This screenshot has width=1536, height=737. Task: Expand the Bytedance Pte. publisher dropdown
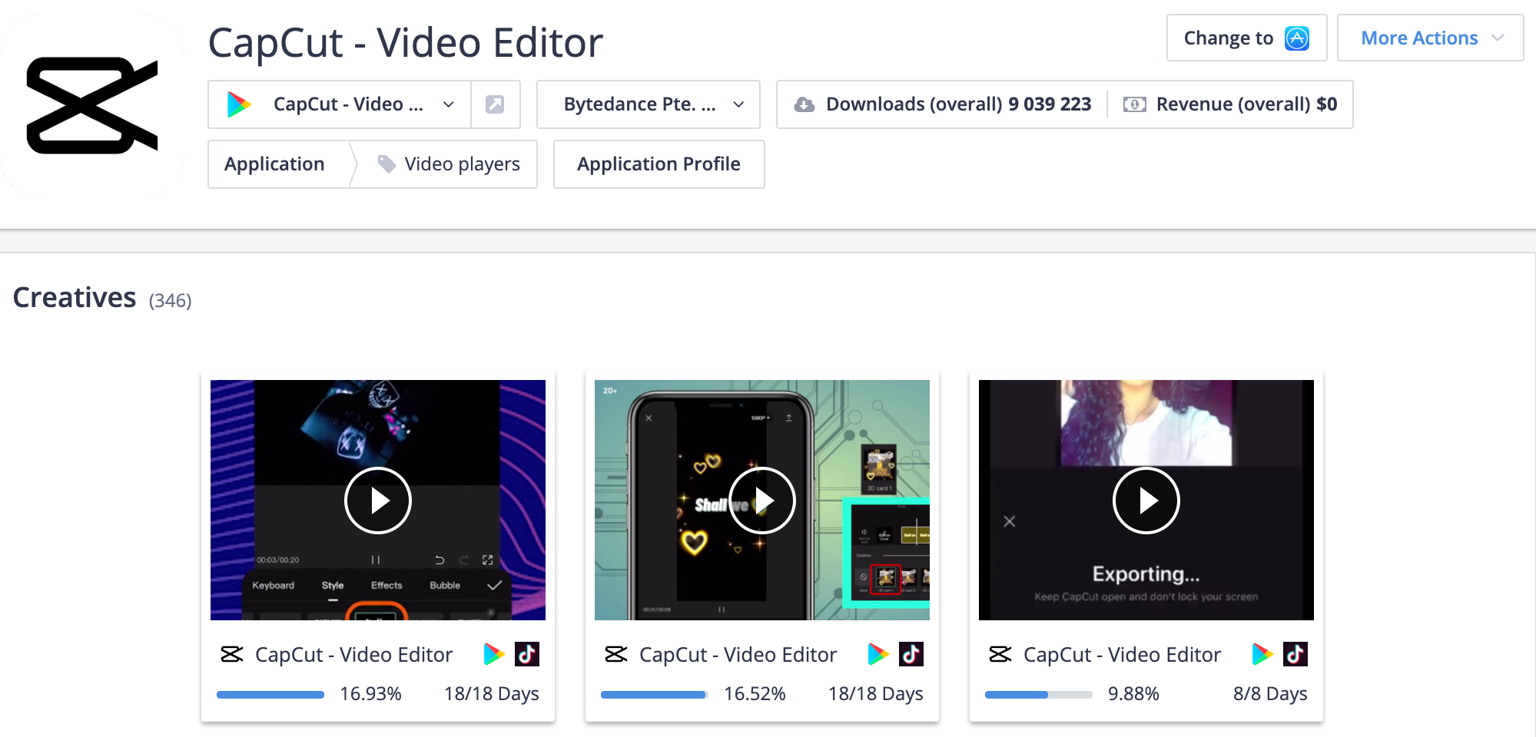[x=649, y=104]
